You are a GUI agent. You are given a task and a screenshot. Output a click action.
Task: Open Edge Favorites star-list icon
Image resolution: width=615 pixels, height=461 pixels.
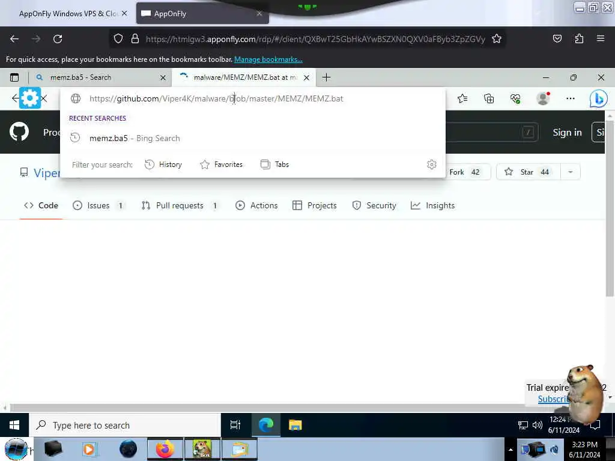[x=462, y=98]
